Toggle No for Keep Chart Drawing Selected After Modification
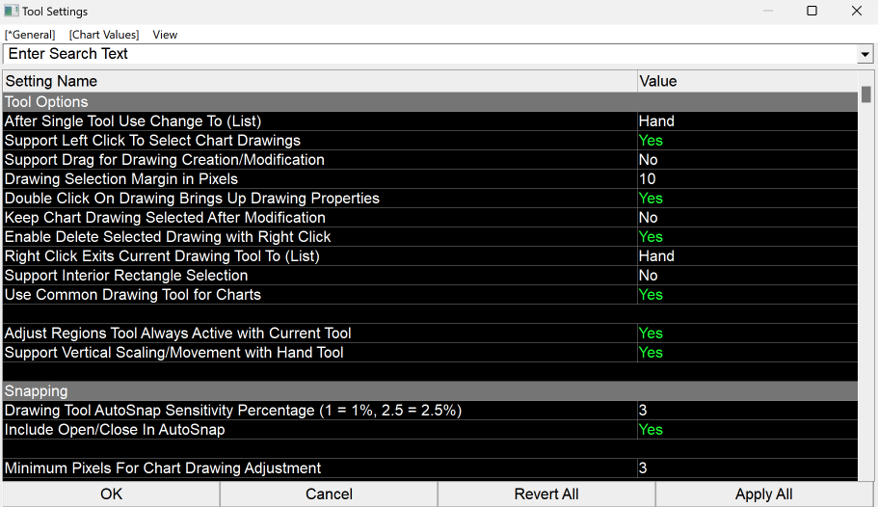Image resolution: width=878 pixels, height=507 pixels. [x=649, y=218]
